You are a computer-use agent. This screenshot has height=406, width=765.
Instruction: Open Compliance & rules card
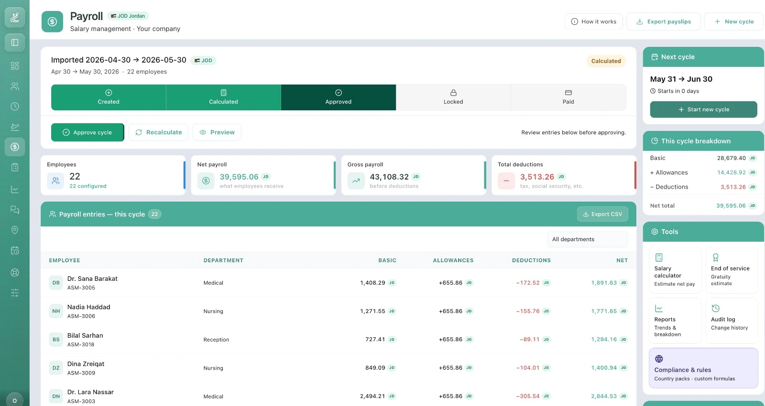[703, 368]
